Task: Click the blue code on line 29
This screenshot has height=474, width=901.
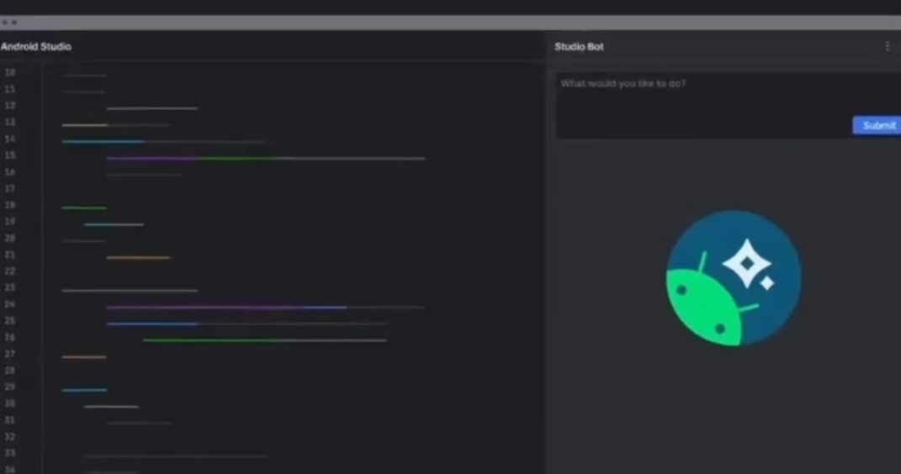Action: pyautogui.click(x=84, y=390)
